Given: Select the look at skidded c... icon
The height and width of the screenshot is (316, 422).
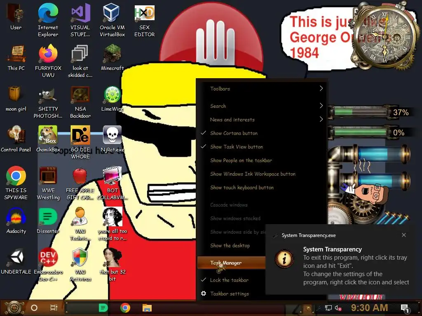Looking at the screenshot, I should (80, 61).
